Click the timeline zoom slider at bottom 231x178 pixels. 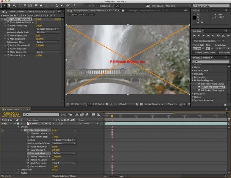pos(113,176)
